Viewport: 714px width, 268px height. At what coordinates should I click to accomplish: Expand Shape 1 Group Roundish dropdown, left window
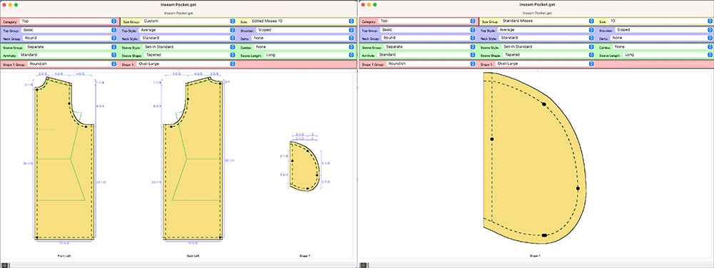(71, 63)
